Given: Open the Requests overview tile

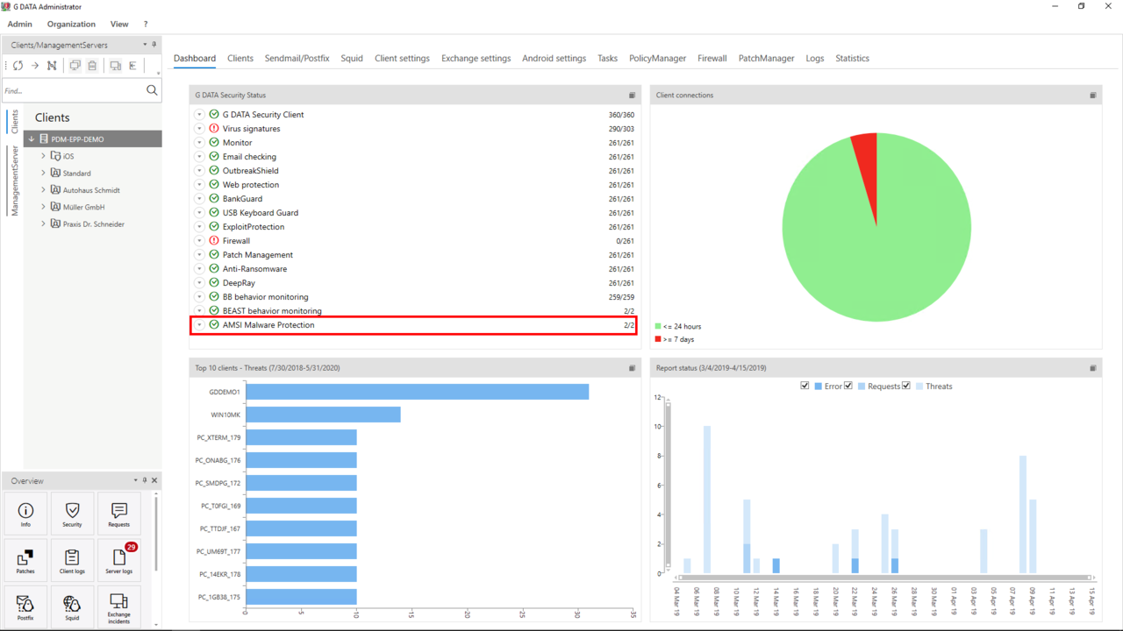Looking at the screenshot, I should [x=118, y=515].
